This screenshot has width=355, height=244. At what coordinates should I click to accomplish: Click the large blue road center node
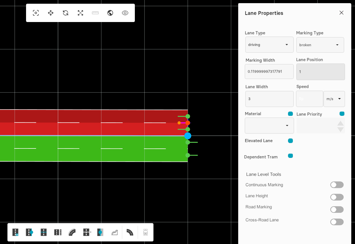(x=188, y=136)
